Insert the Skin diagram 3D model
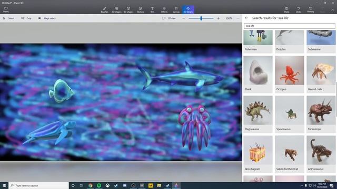 (258, 154)
